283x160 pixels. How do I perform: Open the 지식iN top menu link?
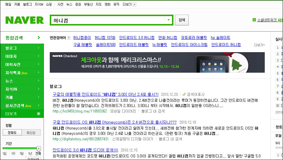point(39,4)
